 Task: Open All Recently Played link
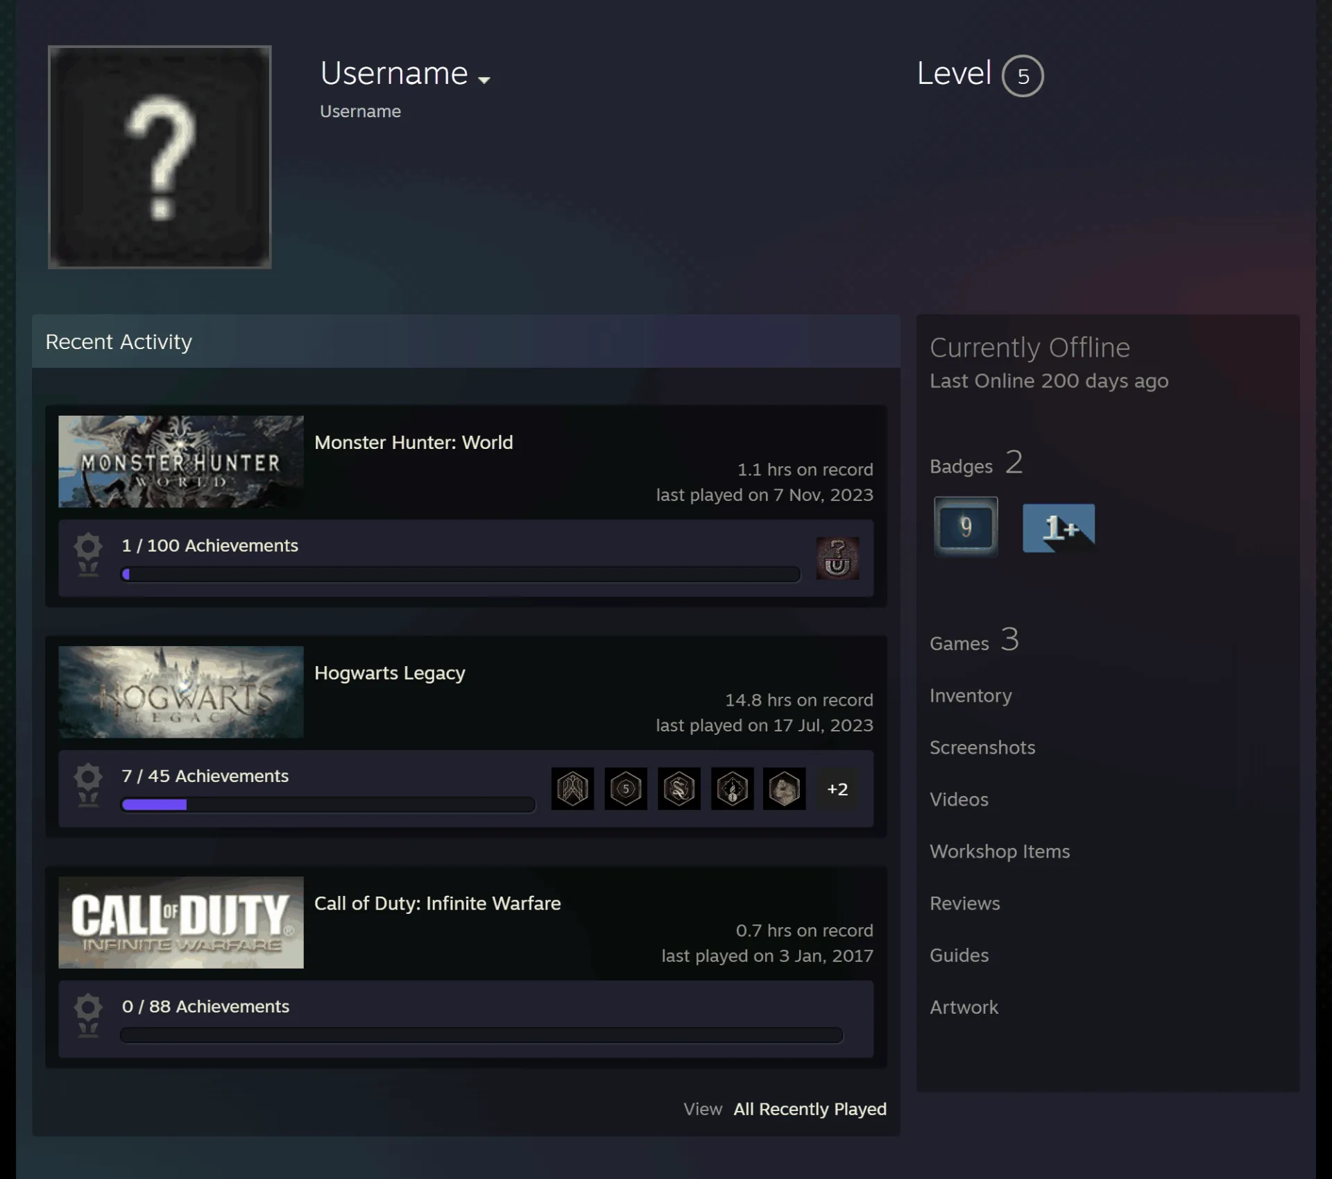point(810,1109)
